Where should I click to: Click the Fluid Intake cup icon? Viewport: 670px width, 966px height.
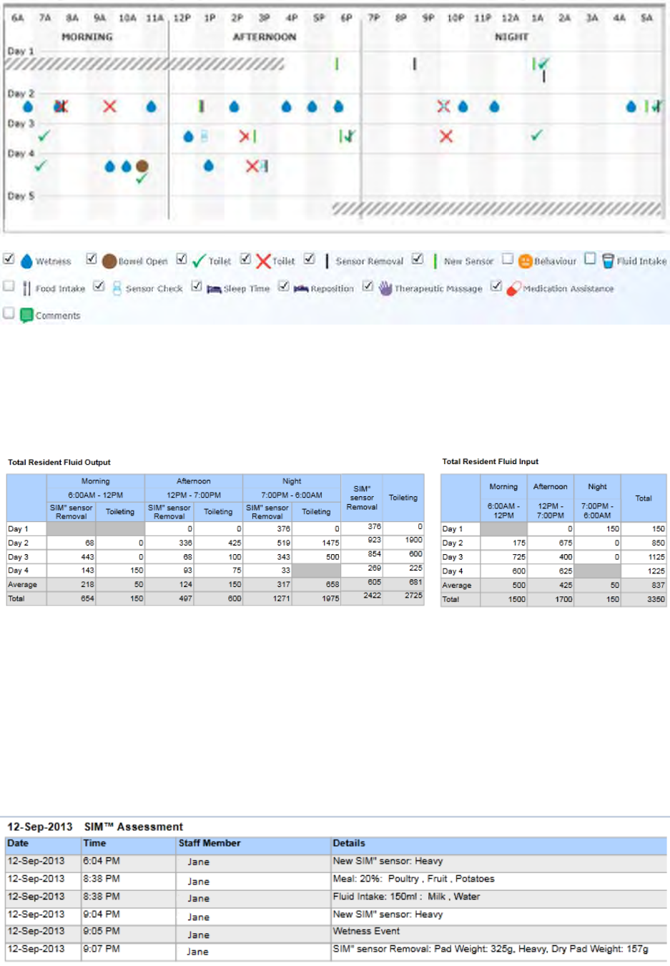(x=608, y=260)
